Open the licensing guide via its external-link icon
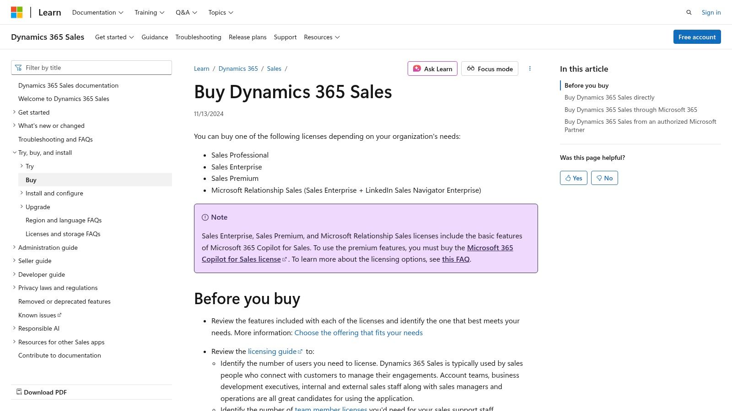 pos(300,351)
